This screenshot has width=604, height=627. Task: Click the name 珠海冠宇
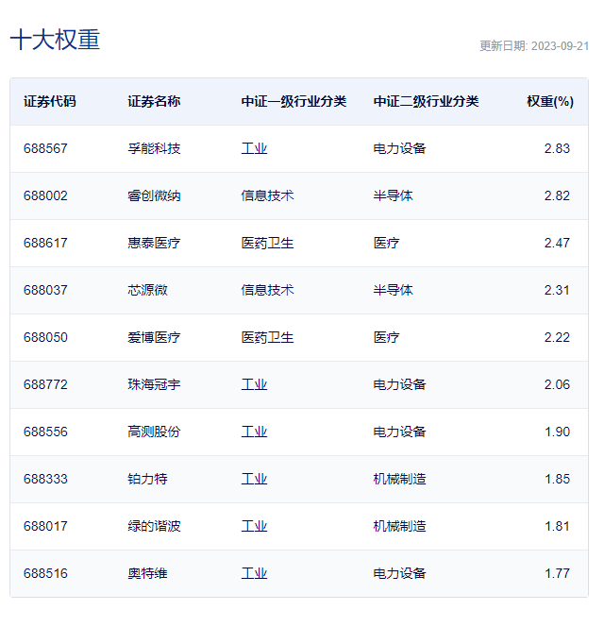tap(154, 384)
